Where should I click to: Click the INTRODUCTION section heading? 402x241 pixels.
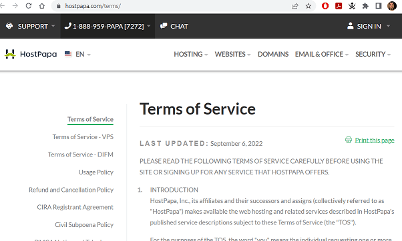(174, 190)
